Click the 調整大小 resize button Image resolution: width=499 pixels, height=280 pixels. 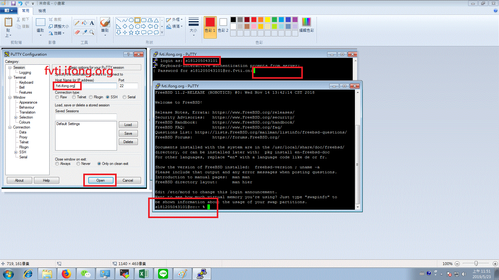coord(59,26)
